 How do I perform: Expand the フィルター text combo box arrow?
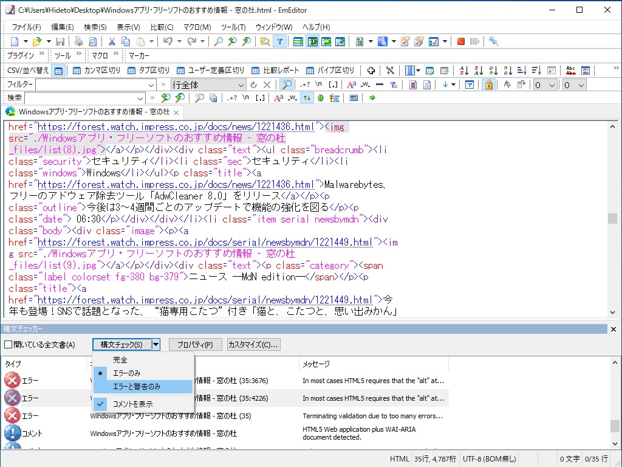click(151, 85)
